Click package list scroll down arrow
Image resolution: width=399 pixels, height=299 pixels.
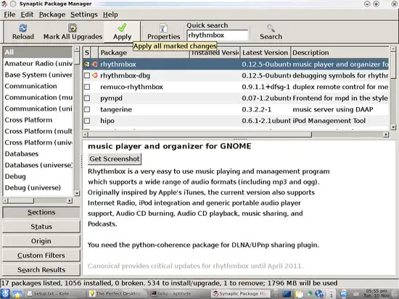(393, 127)
